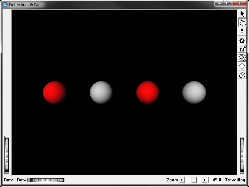Reset camera with the Home icon
Screen dimensions: 249x187
[242, 40]
